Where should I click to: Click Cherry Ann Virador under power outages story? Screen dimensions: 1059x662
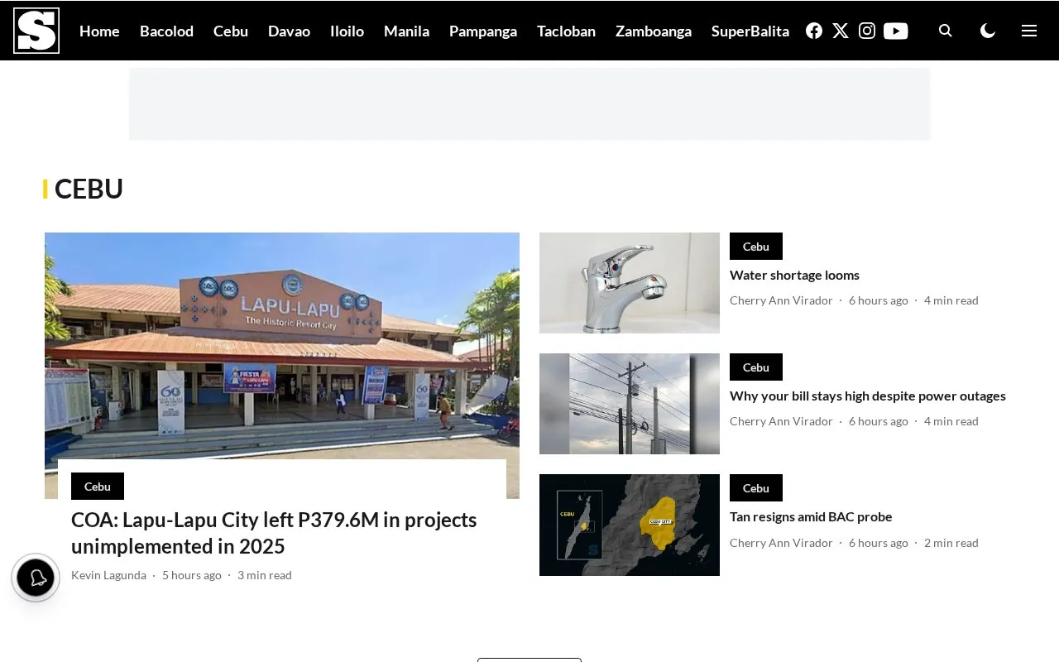[781, 421]
